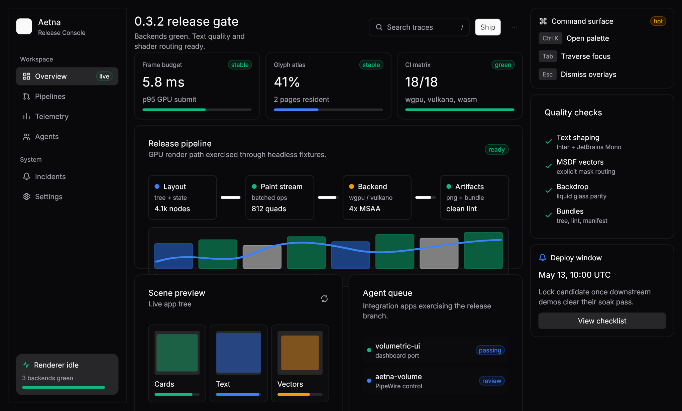Click the 'May 13, 10:00 UTC' deploy time
The image size is (682, 411).
pyautogui.click(x=574, y=275)
